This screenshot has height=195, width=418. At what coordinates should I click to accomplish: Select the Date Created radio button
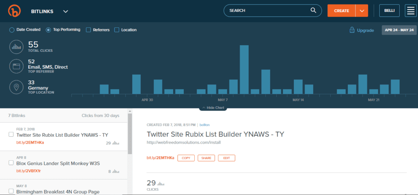(x=12, y=30)
